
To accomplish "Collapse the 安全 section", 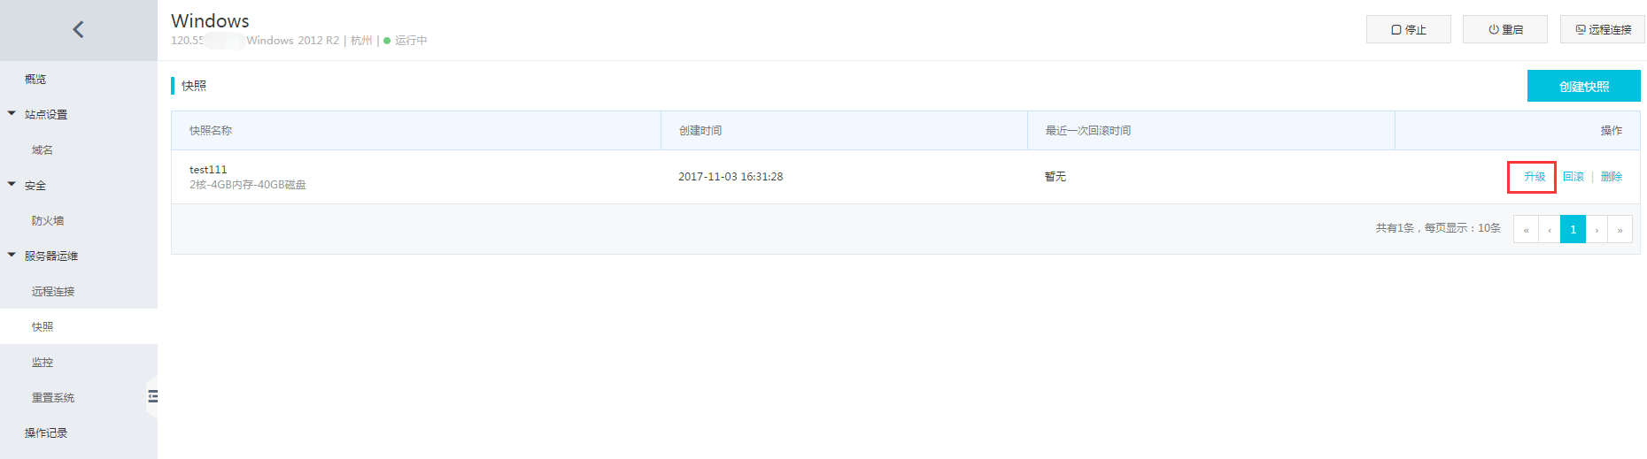I will coord(12,185).
